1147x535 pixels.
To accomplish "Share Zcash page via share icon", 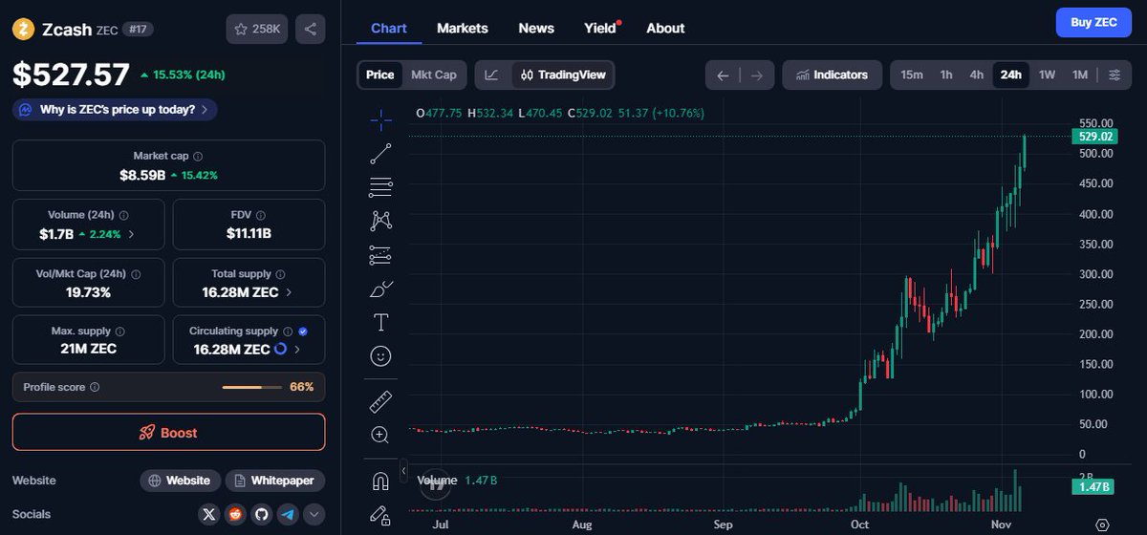I will click(x=310, y=29).
